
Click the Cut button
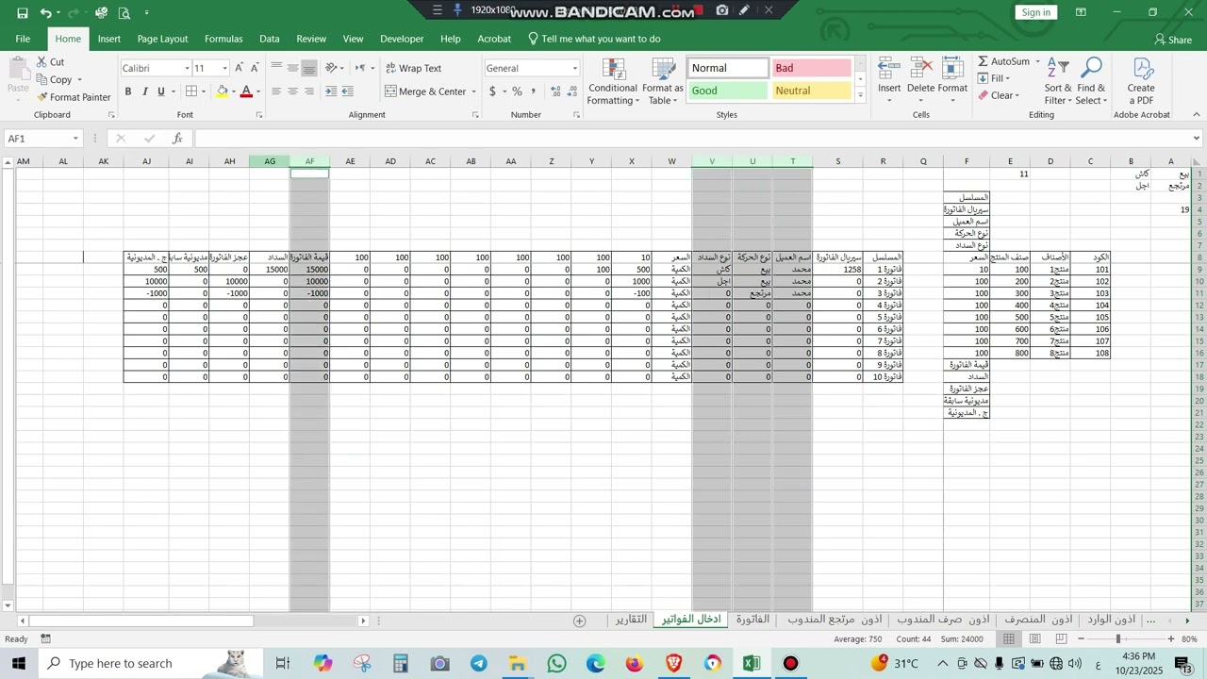coord(50,62)
